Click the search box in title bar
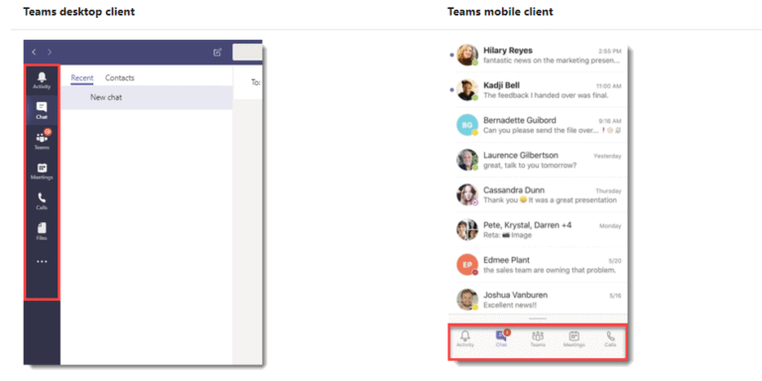The width and height of the screenshot is (762, 381). [x=247, y=52]
